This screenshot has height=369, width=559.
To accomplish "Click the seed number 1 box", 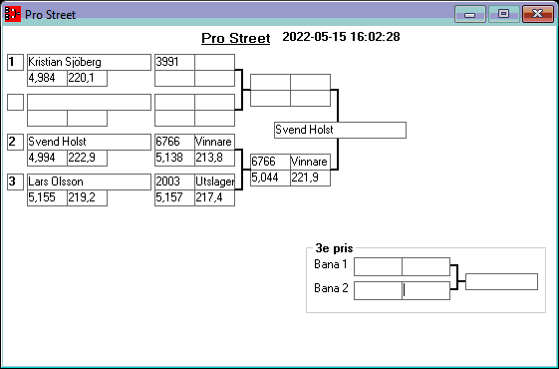I will click(x=15, y=62).
